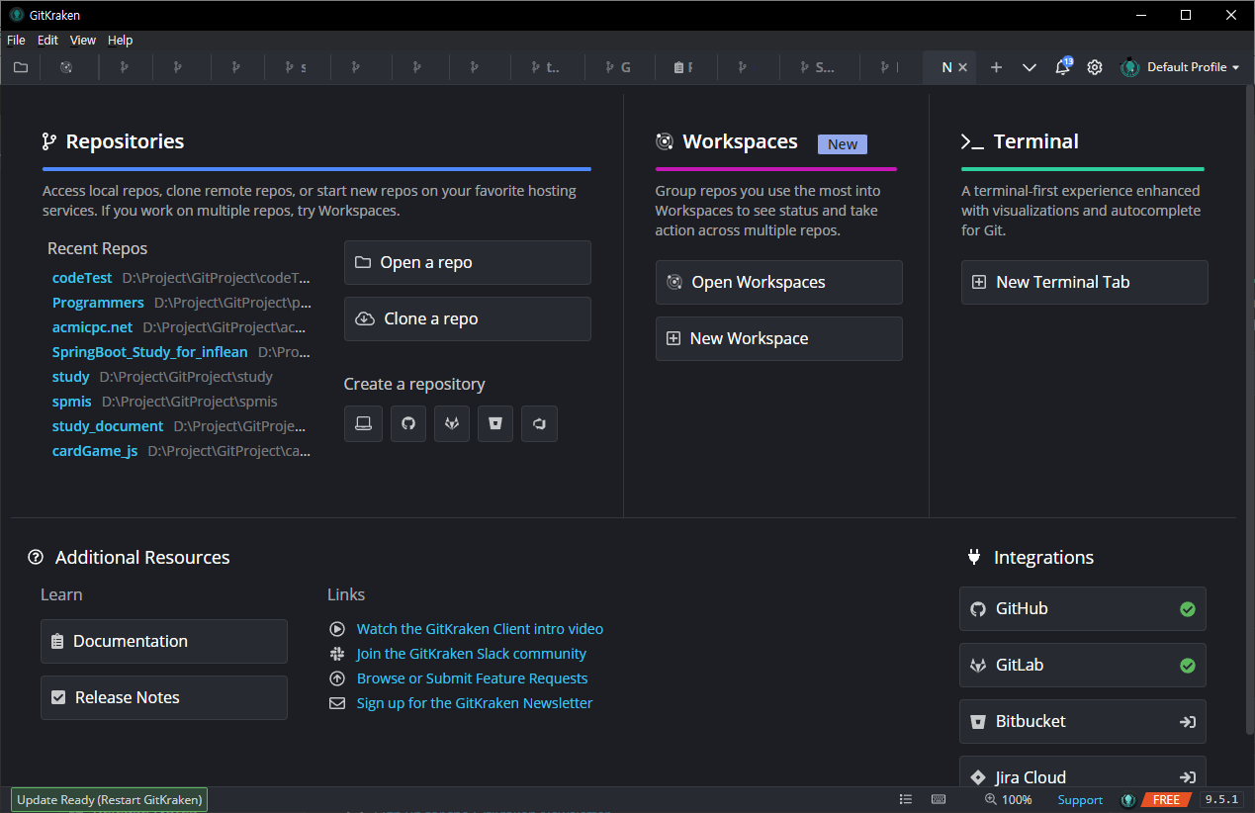Screen dimensions: 1255x813
Task: Click the Support link in status bar
Action: point(1080,799)
